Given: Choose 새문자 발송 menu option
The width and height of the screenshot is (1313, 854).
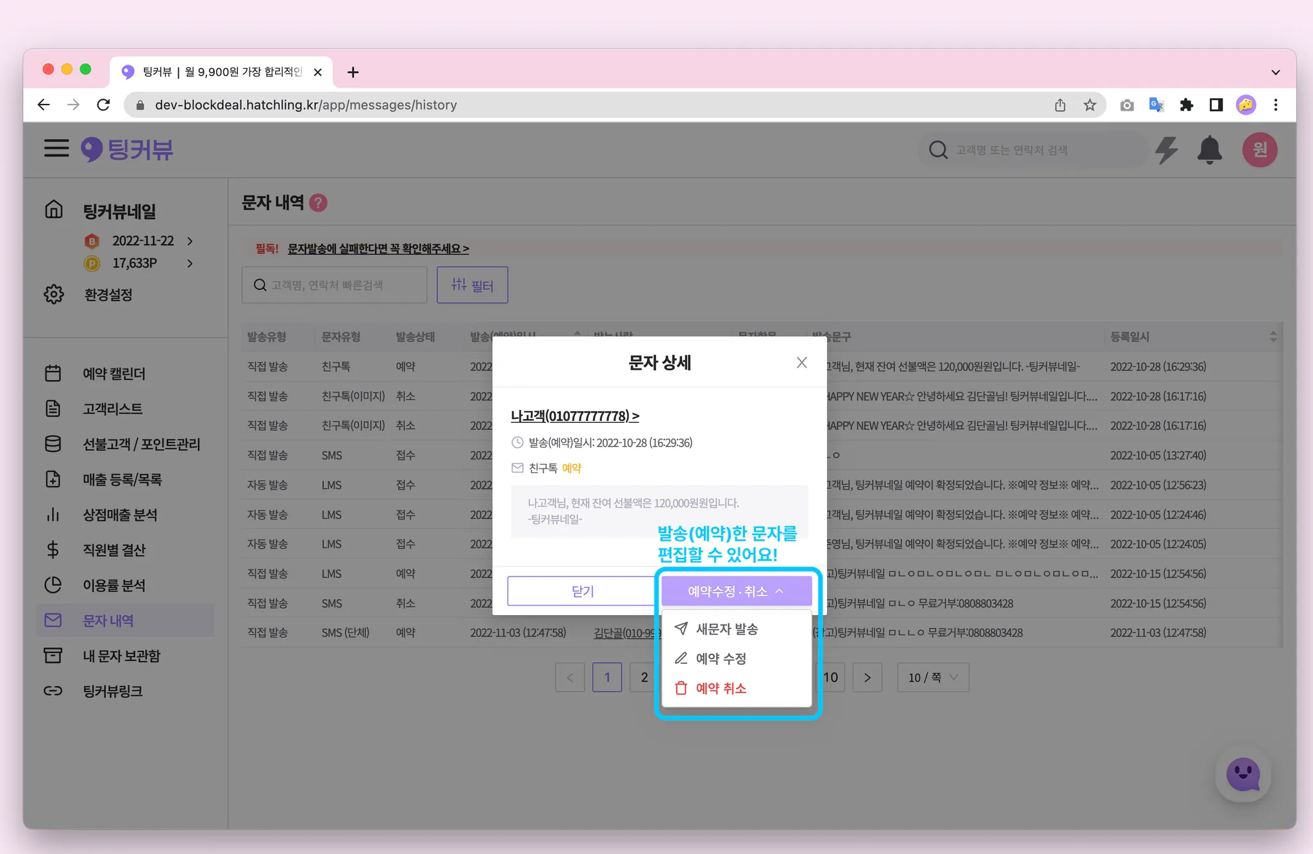Looking at the screenshot, I should click(x=726, y=629).
